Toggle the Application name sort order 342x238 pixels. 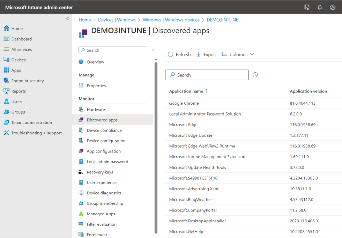point(188,91)
